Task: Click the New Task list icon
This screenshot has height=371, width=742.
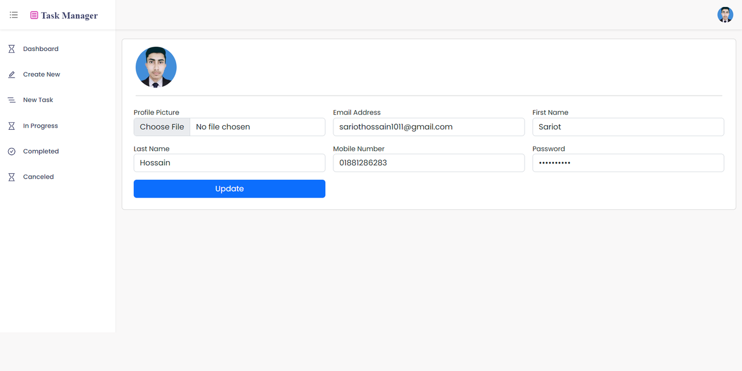Action: [12, 100]
